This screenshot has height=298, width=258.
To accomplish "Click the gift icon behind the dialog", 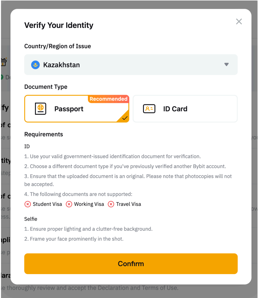I will click(4, 62).
